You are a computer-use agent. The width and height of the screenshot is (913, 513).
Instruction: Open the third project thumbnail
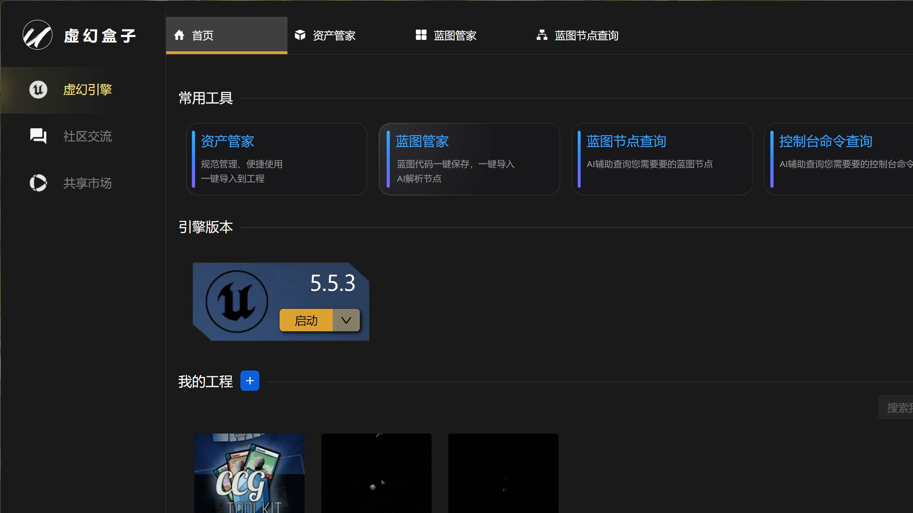[503, 473]
